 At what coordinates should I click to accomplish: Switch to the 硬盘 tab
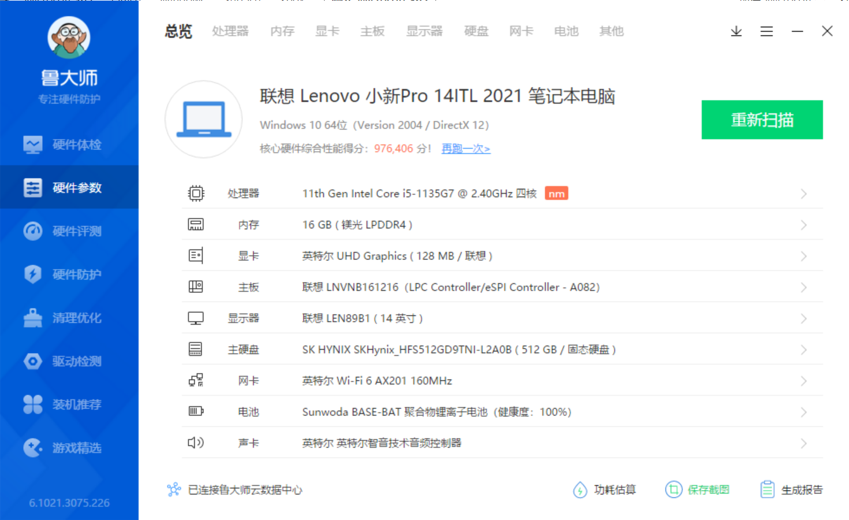pyautogui.click(x=476, y=31)
